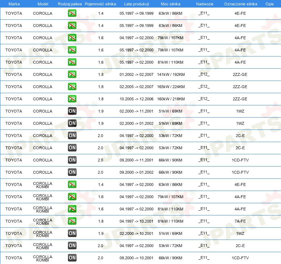Image resolution: width=281 pixels, height=264 pixels.
Task: Select engine code 2ZZ-GE in 160kW row
Action: pos(240,99)
